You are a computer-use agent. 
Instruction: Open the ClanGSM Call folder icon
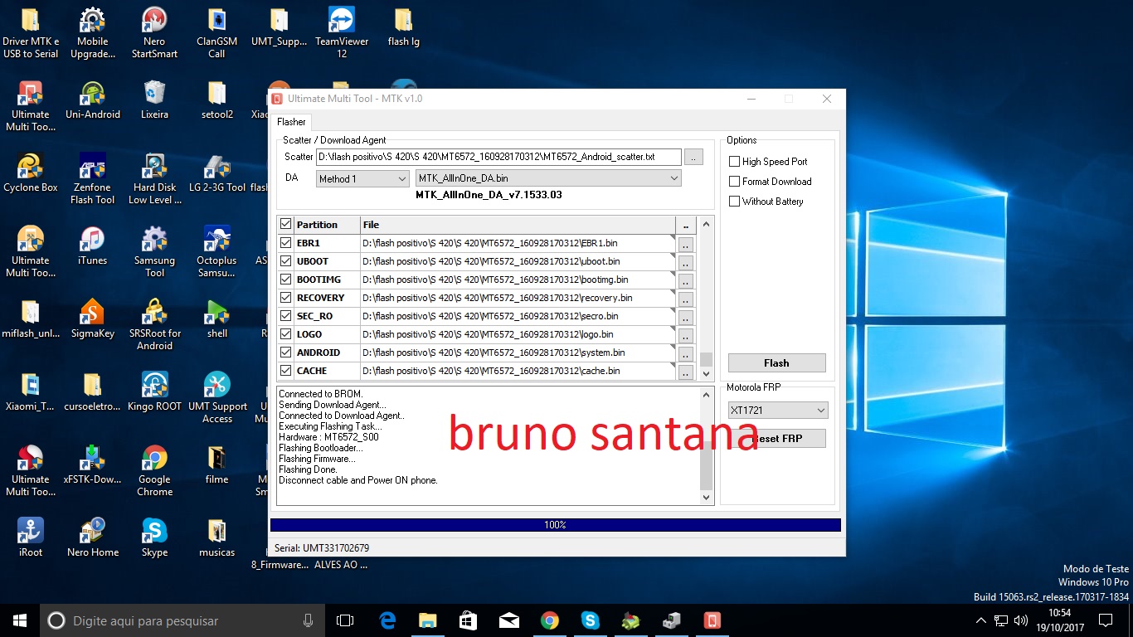[216, 33]
